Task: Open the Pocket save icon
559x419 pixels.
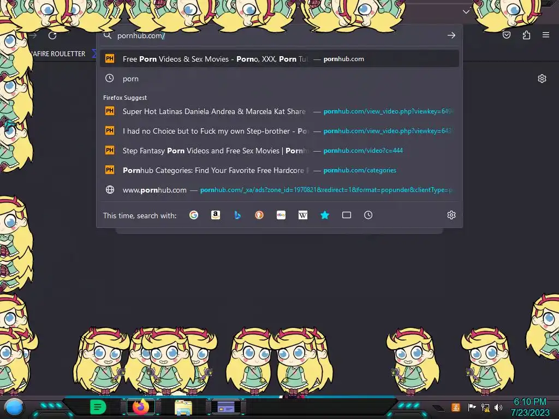Action: [x=507, y=35]
